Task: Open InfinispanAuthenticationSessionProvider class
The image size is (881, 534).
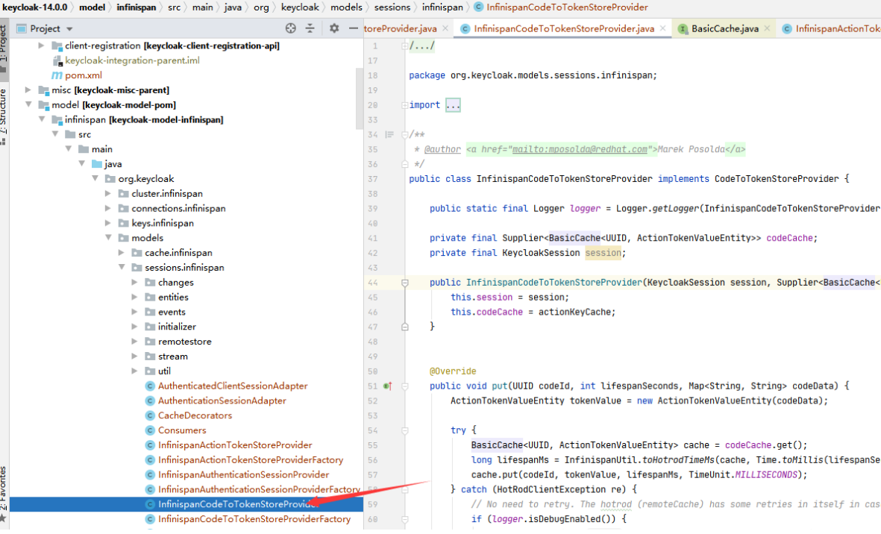Action: pyautogui.click(x=243, y=474)
